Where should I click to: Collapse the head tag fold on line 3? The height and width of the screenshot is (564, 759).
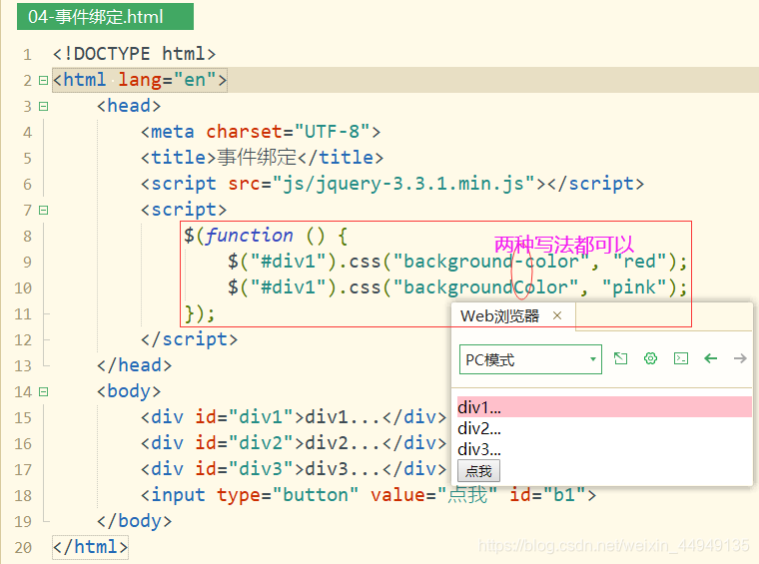point(44,106)
